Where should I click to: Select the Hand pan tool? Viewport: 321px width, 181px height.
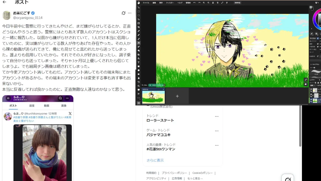coord(139,78)
